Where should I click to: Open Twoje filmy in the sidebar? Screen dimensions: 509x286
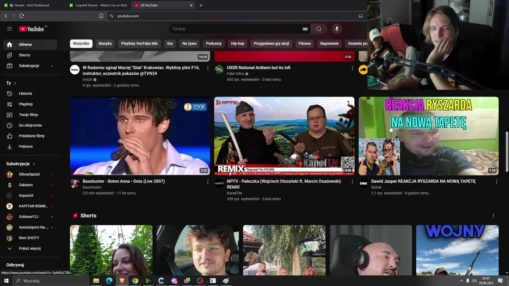[x=30, y=115]
